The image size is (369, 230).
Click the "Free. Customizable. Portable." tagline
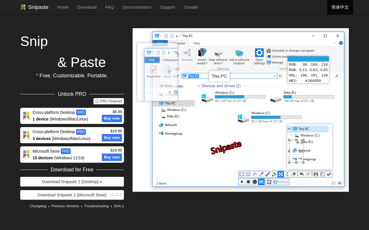[74, 76]
